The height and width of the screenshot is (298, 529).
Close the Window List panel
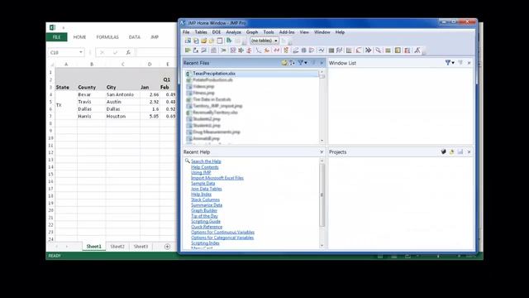[x=469, y=63]
